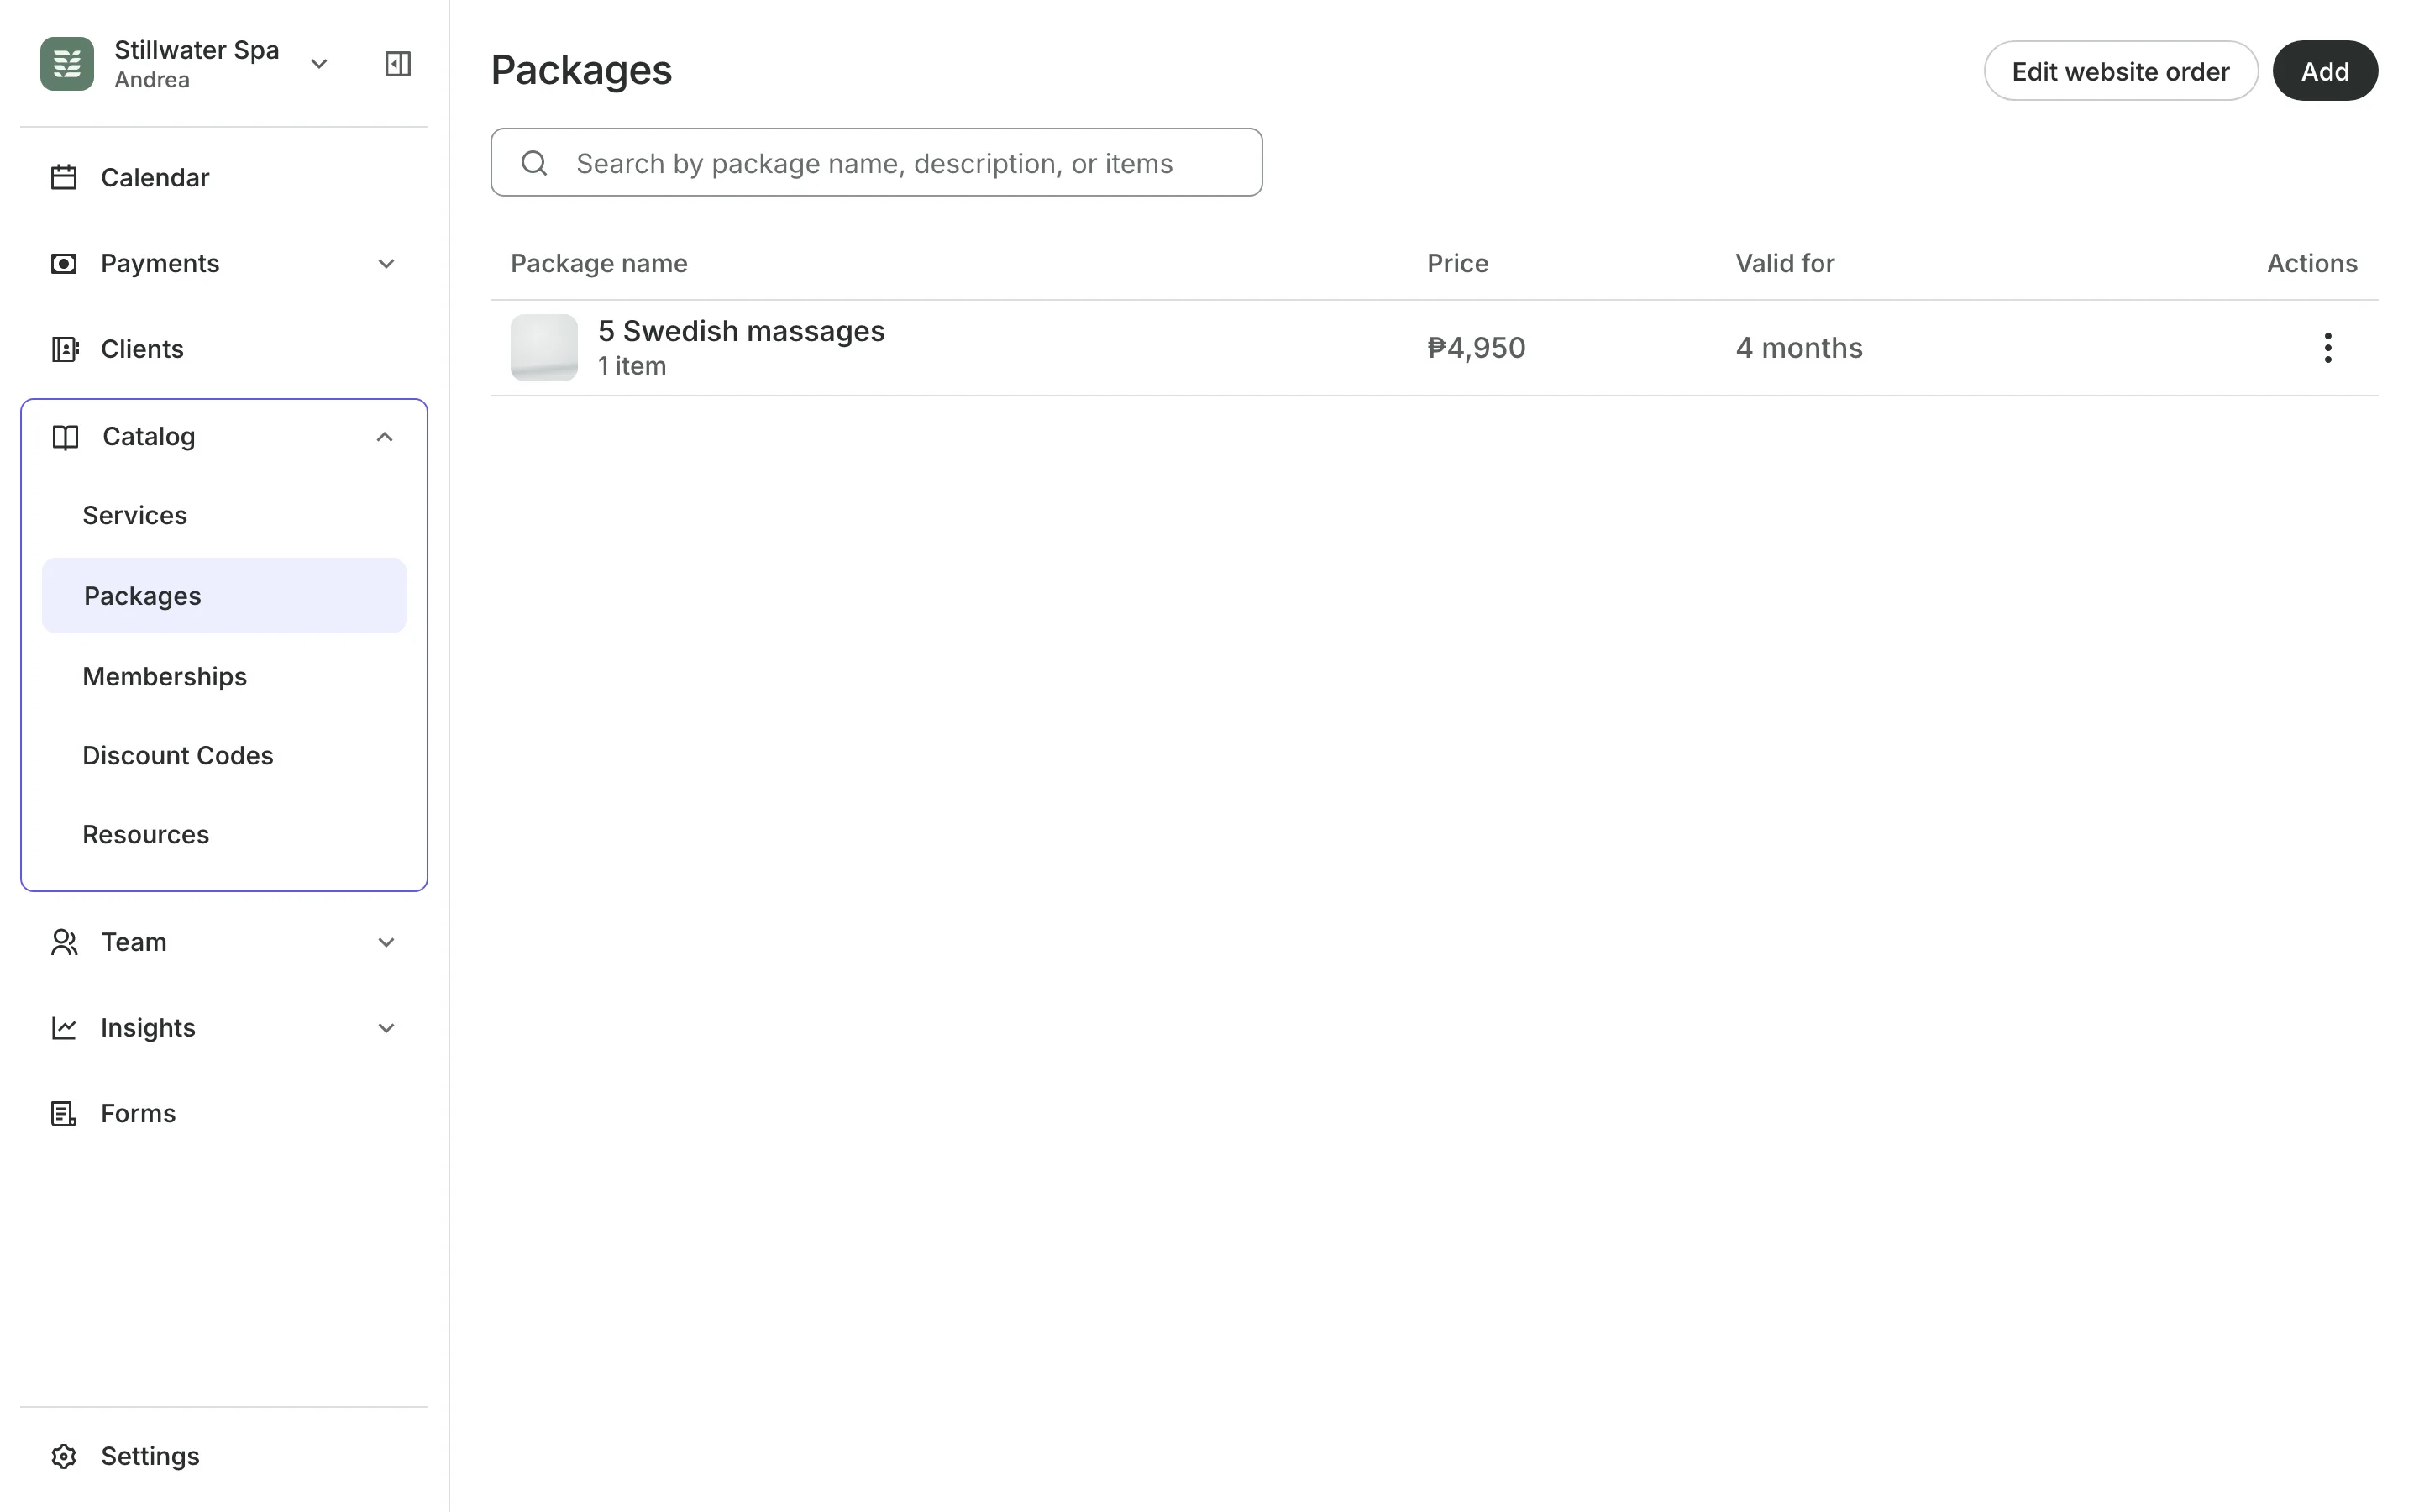Open the Stillwater Spa account switcher chevron
Image resolution: width=2419 pixels, height=1512 pixels.
pos(319,64)
